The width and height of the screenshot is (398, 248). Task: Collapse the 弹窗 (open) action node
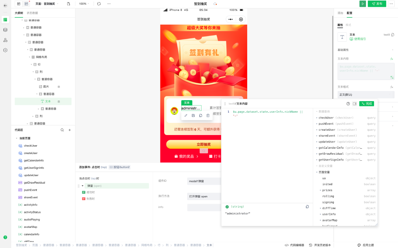(x=83, y=186)
